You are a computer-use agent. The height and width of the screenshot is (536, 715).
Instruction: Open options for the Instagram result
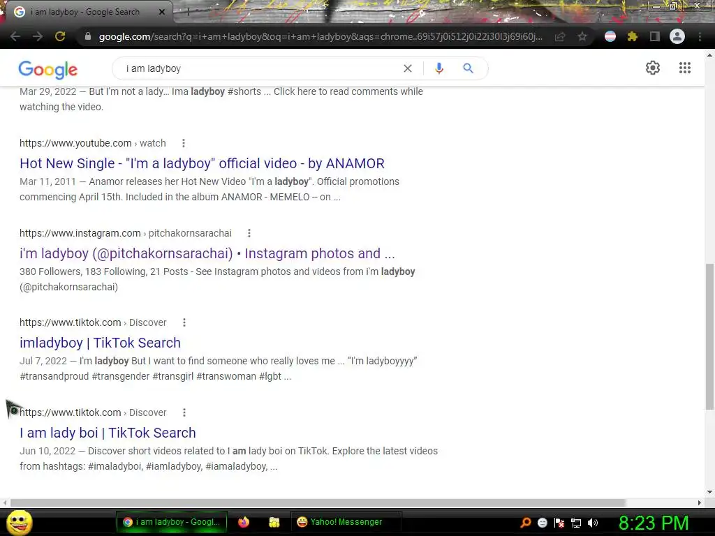click(x=249, y=233)
